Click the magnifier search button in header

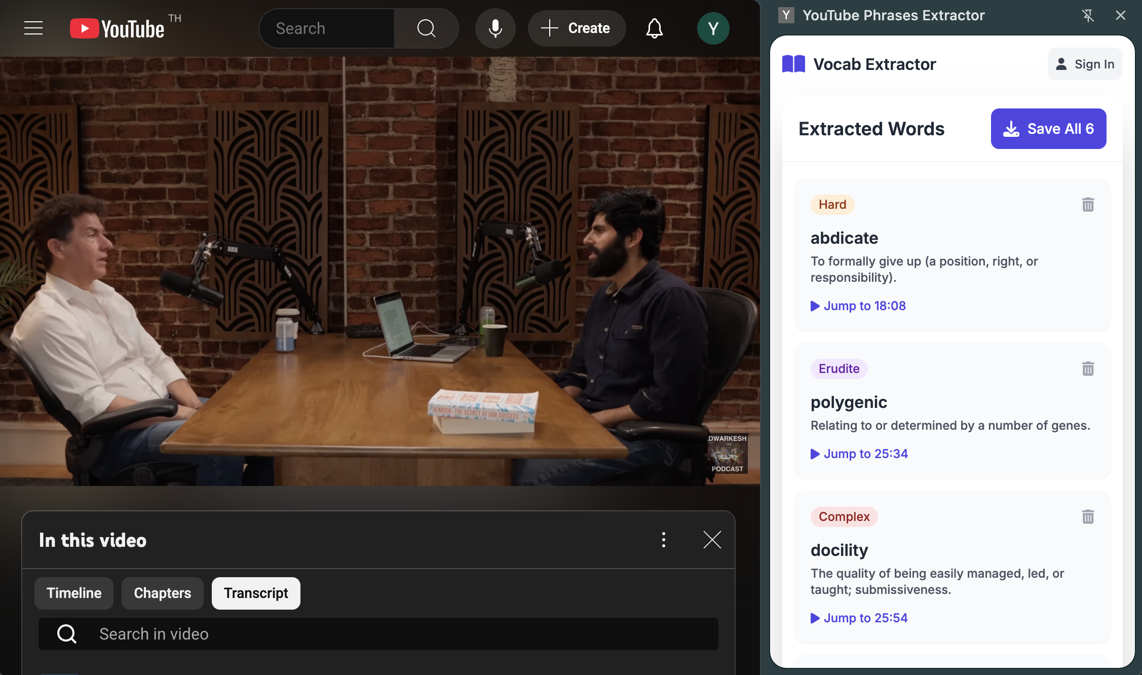pos(427,28)
